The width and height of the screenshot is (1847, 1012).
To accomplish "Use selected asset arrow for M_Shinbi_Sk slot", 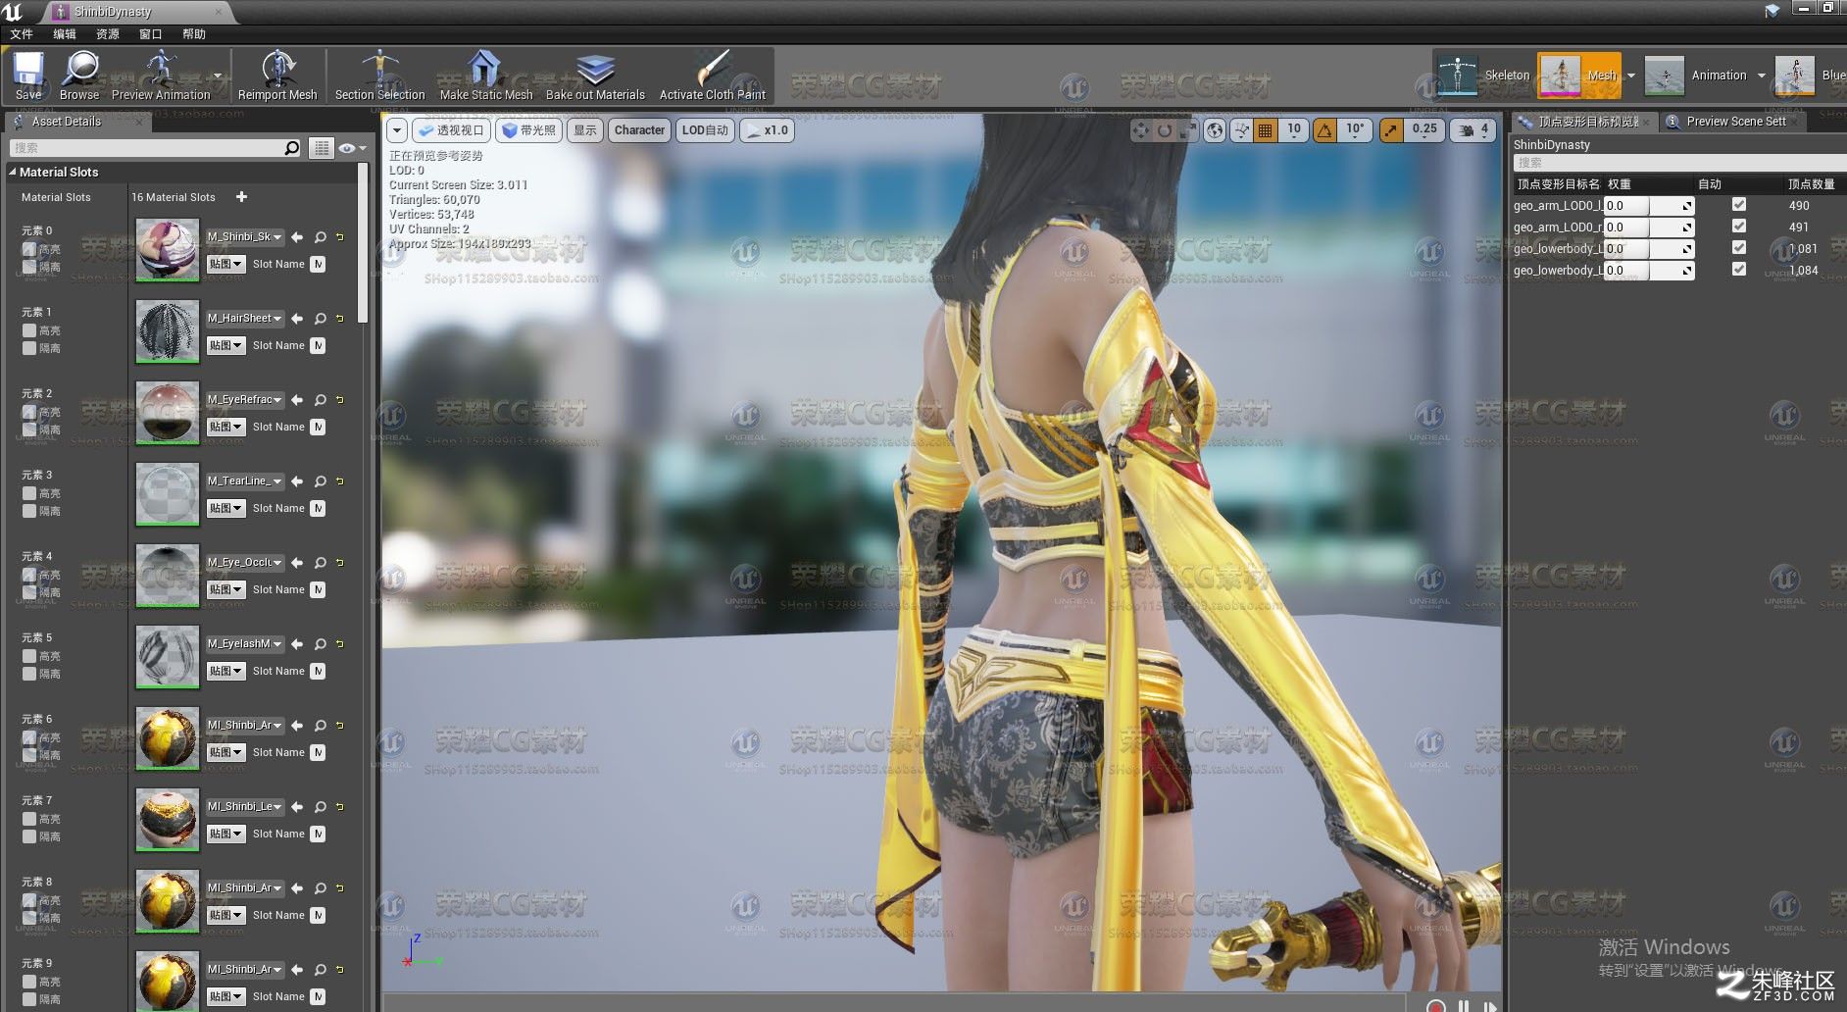I will tap(297, 237).
